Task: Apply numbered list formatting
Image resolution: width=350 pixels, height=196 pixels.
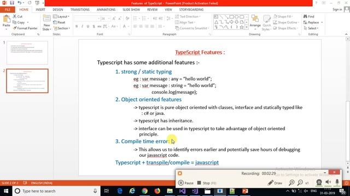Action: click(x=144, y=19)
